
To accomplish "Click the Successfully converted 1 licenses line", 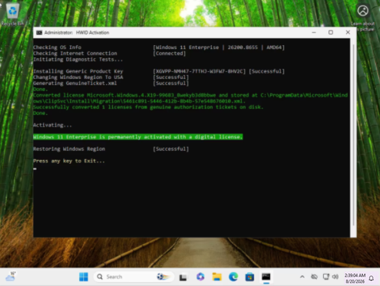I will (x=148, y=107).
